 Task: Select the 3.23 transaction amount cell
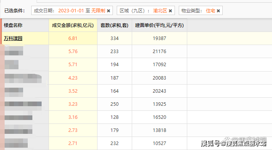point(73,104)
